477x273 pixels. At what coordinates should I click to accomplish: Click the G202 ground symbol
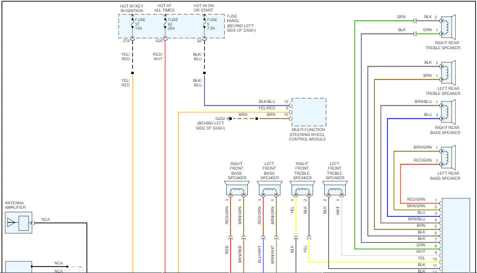[x=230, y=118]
